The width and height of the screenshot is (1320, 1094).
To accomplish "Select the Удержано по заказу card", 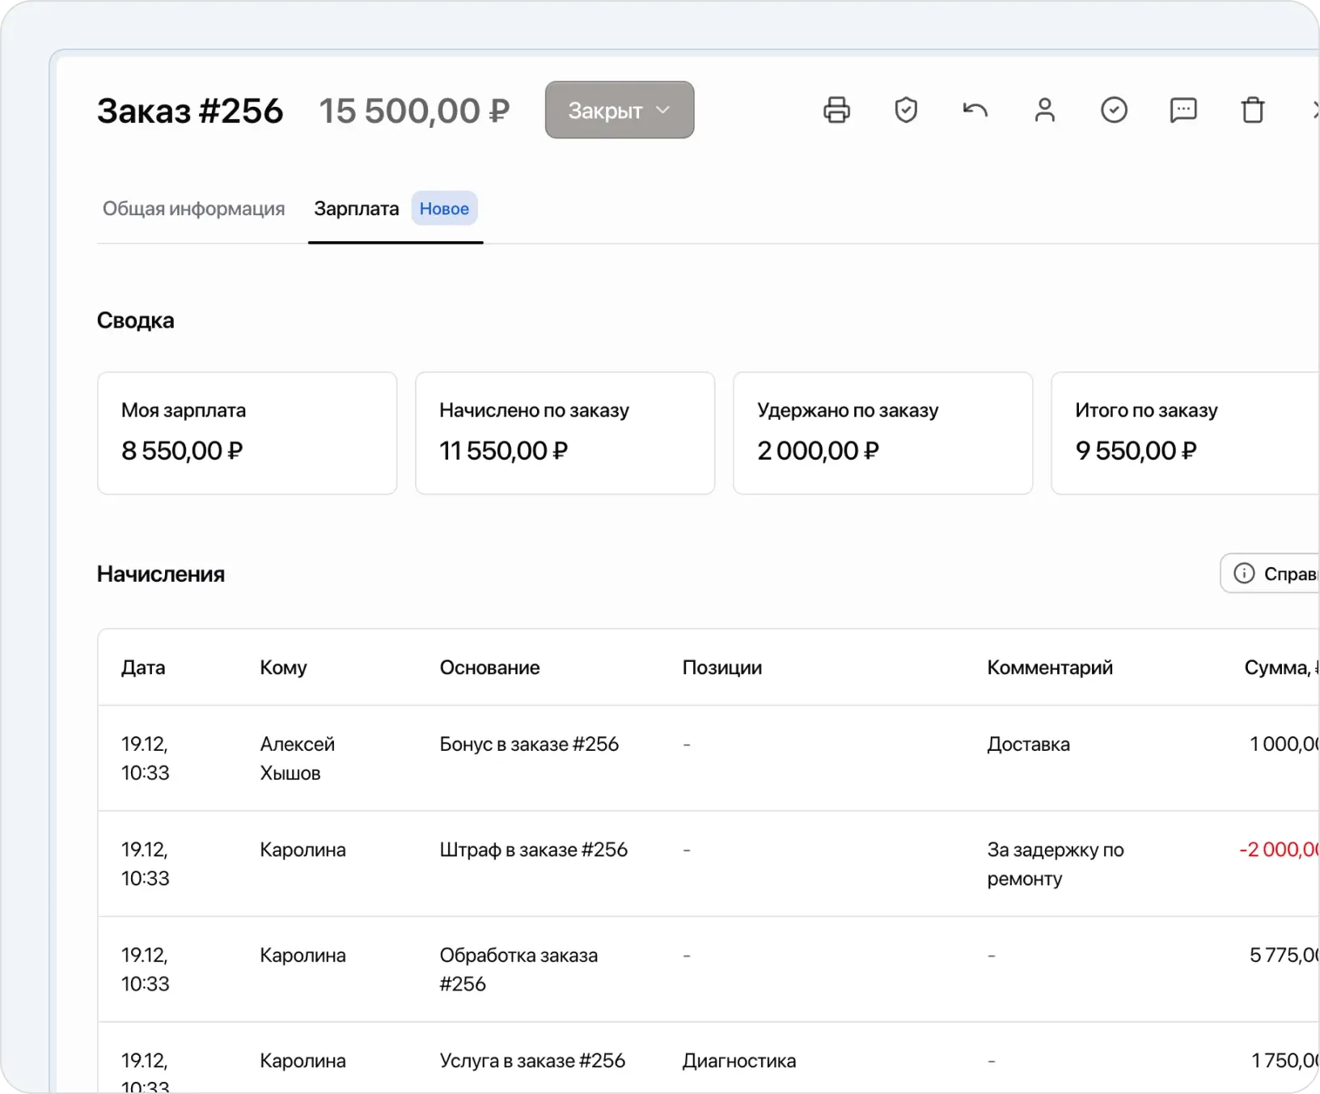I will (882, 432).
